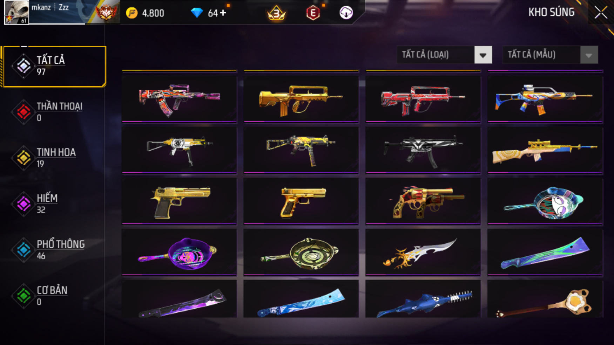614x345 pixels.
Task: Open the Tất Cả (Loại) filter box
Action: [444, 55]
